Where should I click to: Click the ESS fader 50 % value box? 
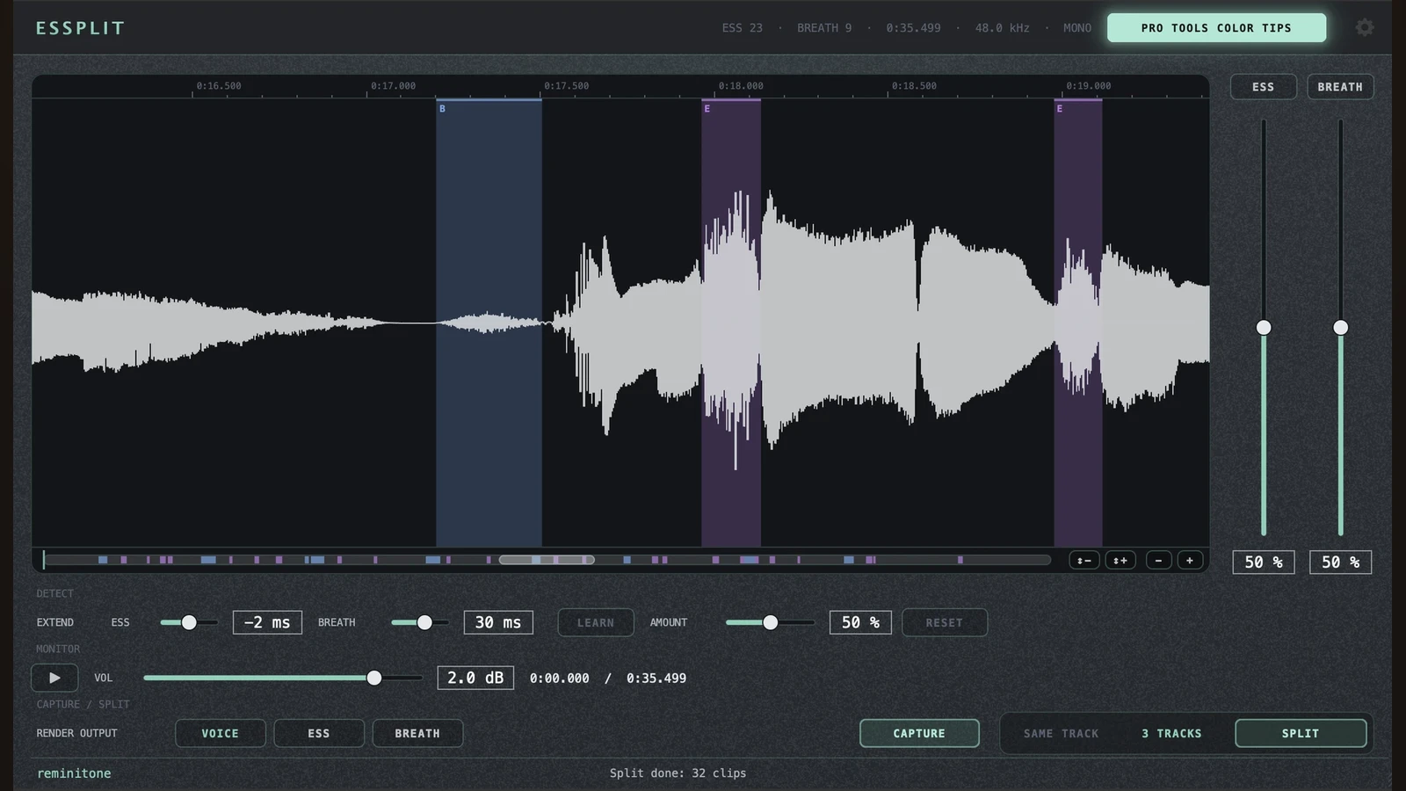coord(1264,562)
